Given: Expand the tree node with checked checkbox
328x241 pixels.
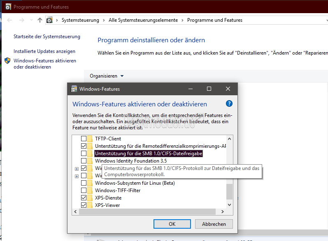Looking at the screenshot, I should [x=77, y=169].
